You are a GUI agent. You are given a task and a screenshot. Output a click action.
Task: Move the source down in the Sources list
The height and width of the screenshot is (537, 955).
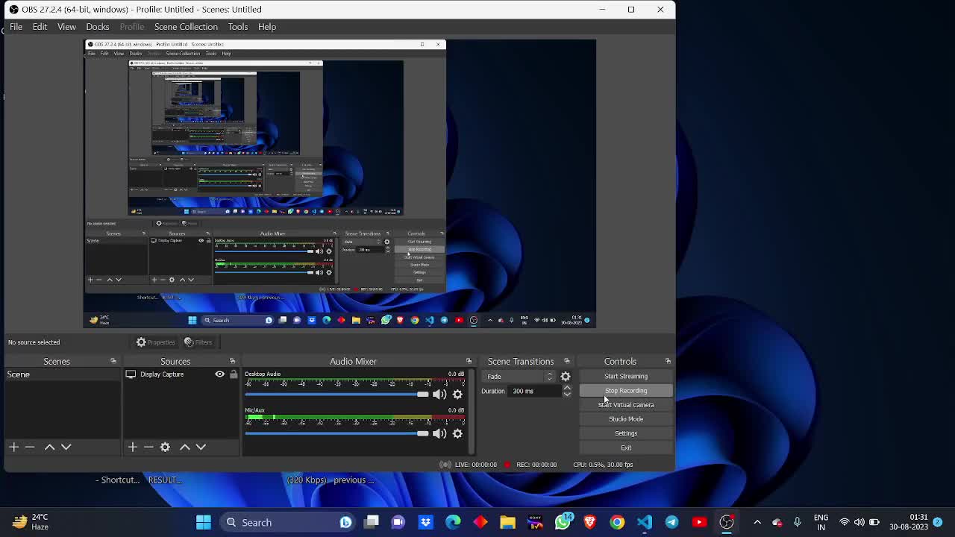201,447
